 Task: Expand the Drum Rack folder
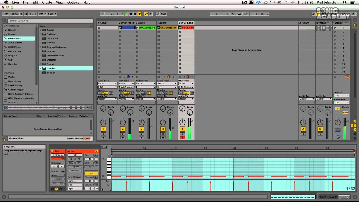(40, 38)
